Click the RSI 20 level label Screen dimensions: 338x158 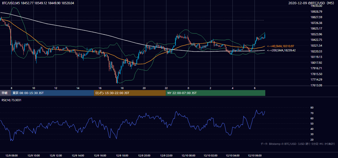312,140
